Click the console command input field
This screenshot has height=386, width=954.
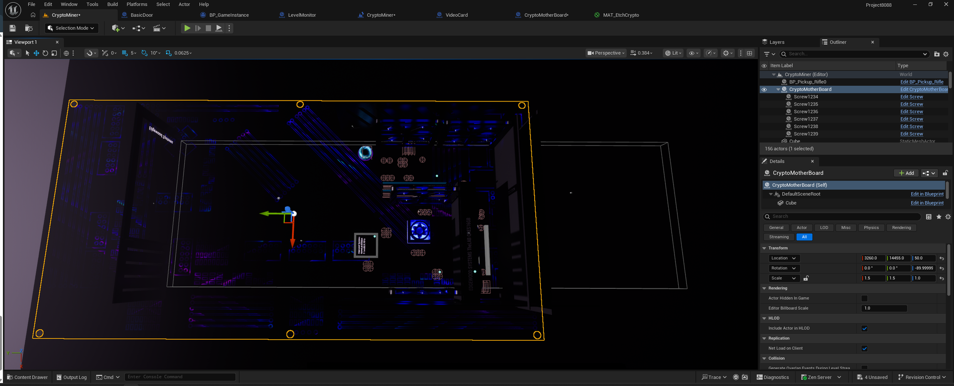pos(180,377)
